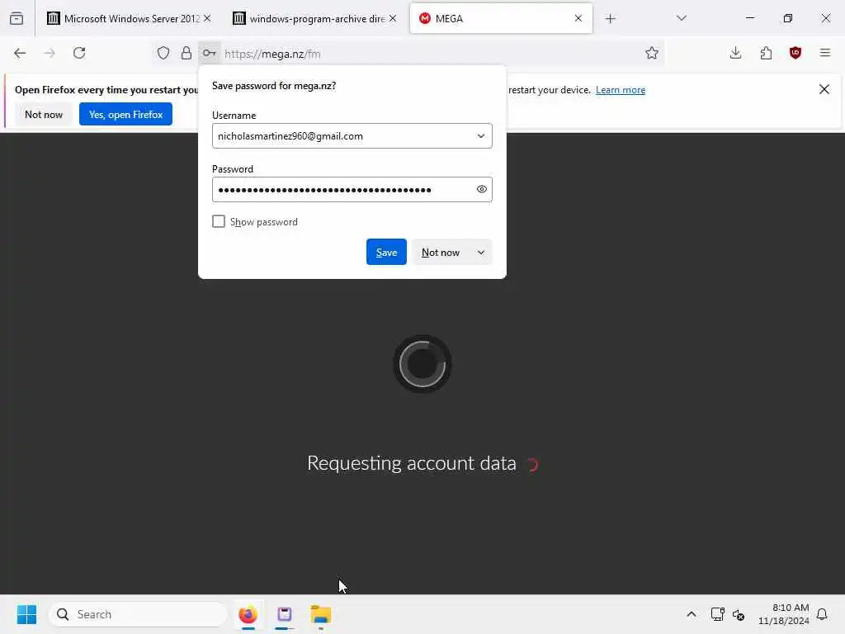This screenshot has height=634, width=845.
Task: Open a new tab with plus button
Action: click(x=610, y=19)
